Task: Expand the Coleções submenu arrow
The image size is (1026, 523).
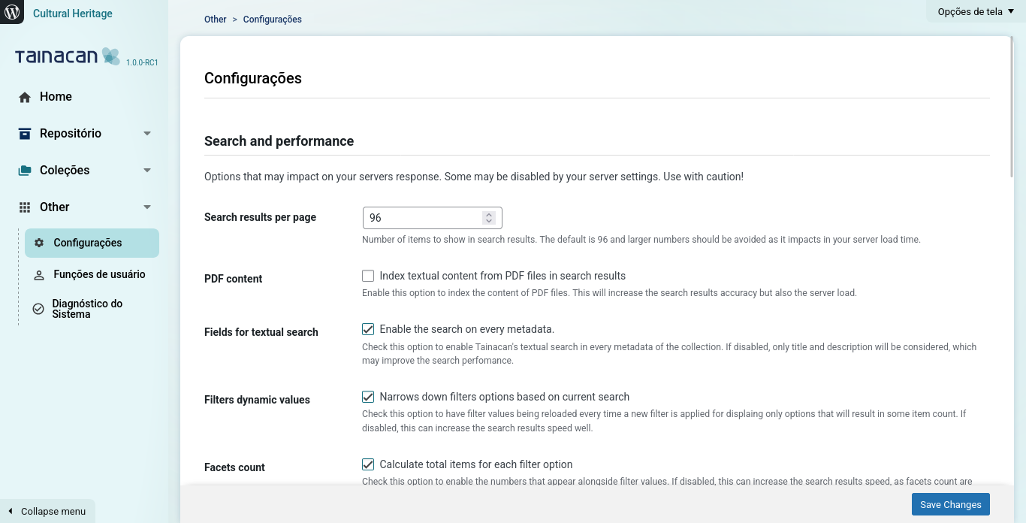Action: pos(147,171)
